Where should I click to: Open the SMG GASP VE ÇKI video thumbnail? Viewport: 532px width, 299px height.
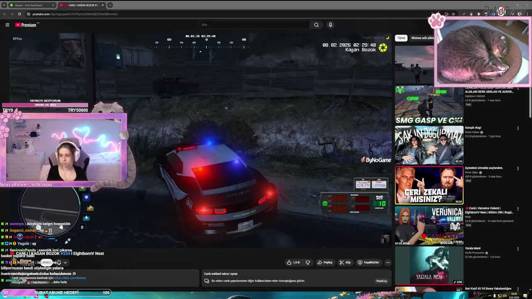click(429, 105)
